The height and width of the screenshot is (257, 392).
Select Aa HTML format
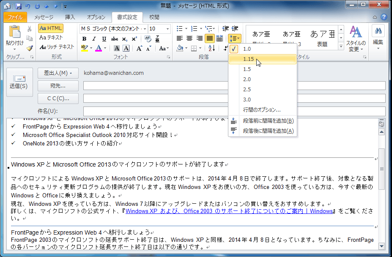point(50,28)
